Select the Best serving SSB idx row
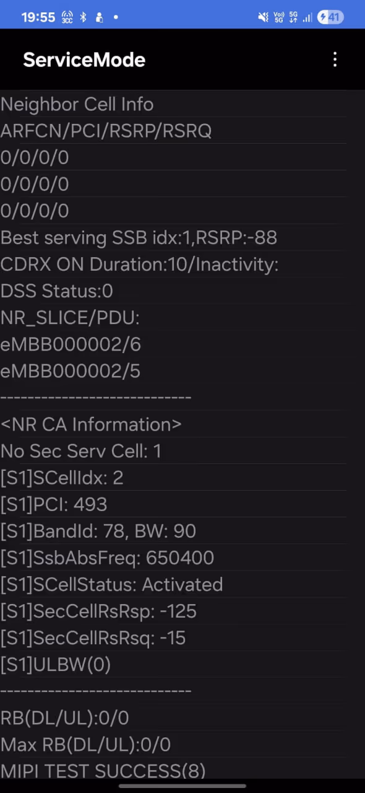The height and width of the screenshot is (793, 365). [173, 237]
